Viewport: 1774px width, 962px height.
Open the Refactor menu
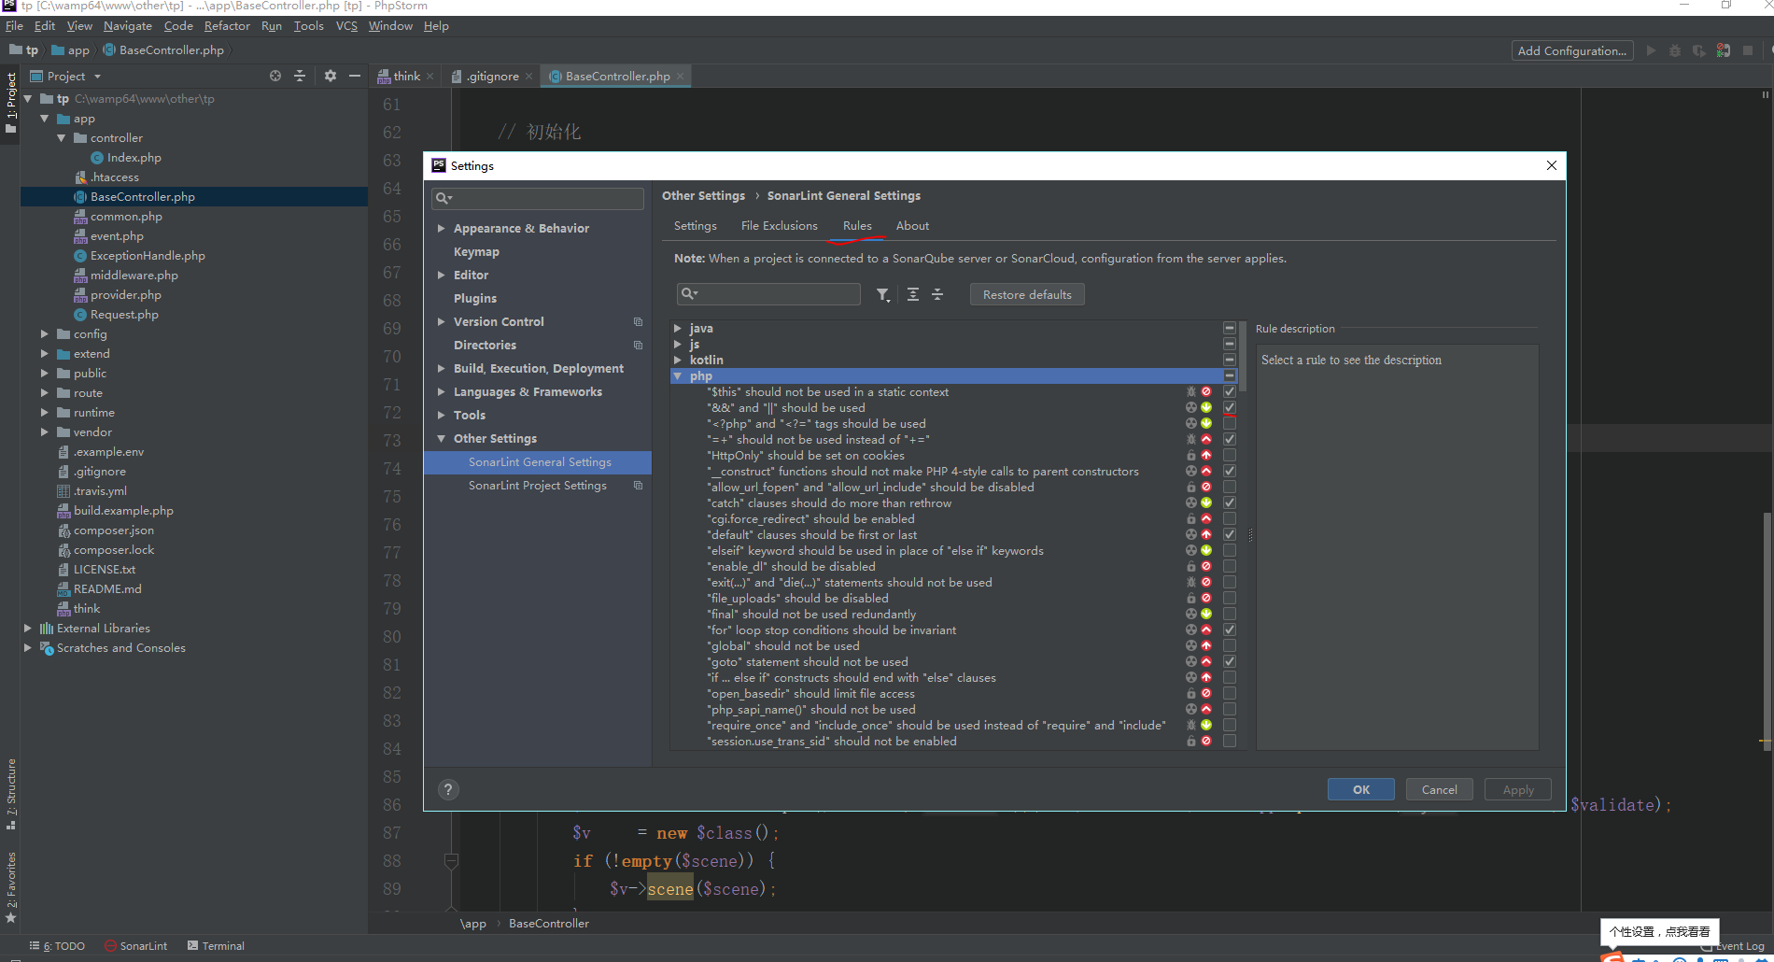tap(227, 26)
